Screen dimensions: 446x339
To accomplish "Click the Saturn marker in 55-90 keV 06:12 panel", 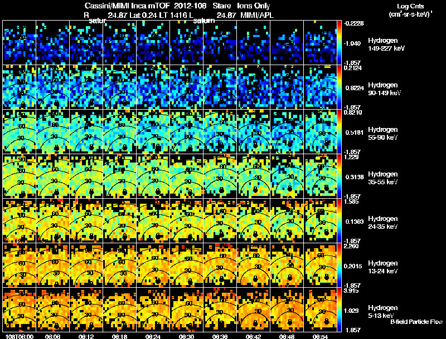I will pos(91,147).
